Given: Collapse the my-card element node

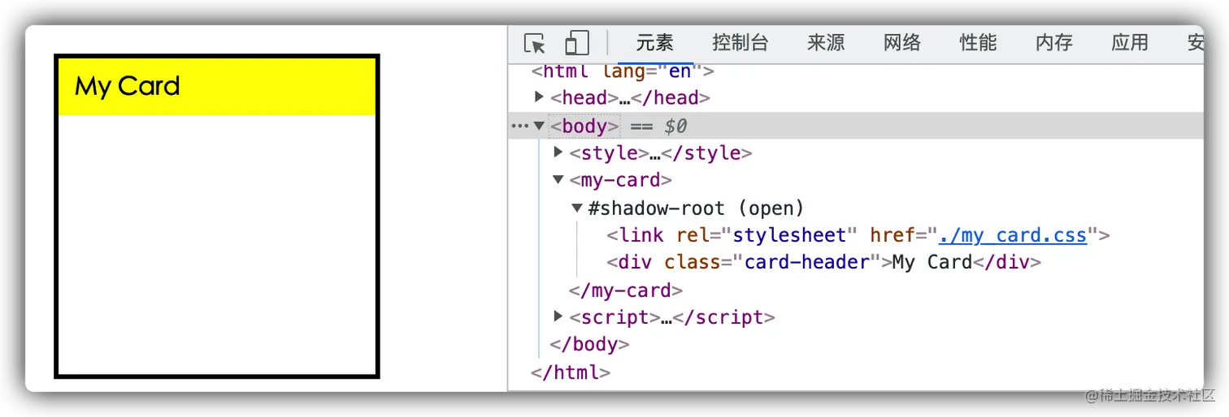Looking at the screenshot, I should coord(558,180).
